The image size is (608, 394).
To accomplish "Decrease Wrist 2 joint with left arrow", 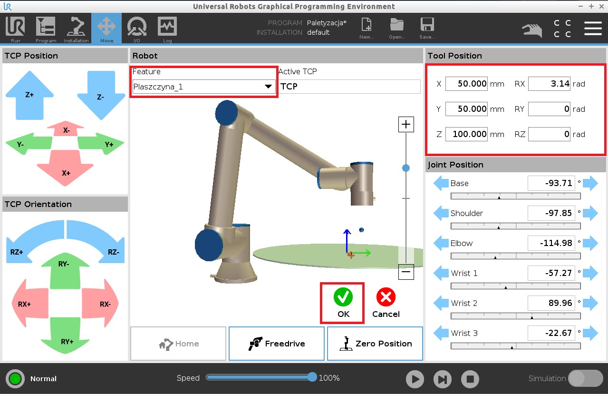I will (x=441, y=303).
